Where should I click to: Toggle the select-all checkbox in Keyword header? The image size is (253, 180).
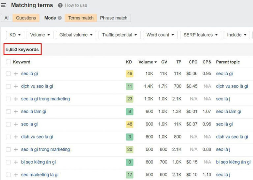tap(8, 62)
